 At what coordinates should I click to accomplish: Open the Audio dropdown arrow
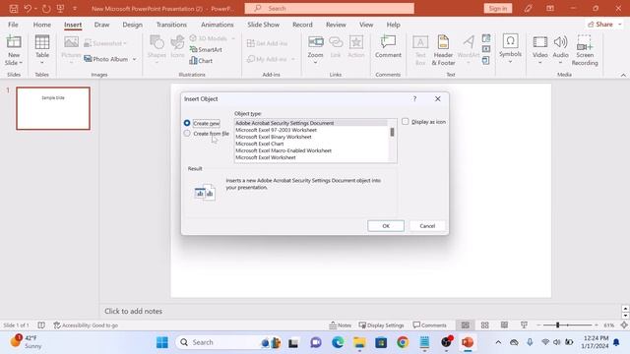[560, 63]
